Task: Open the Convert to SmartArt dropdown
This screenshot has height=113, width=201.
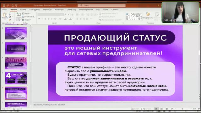Action: coord(111,20)
